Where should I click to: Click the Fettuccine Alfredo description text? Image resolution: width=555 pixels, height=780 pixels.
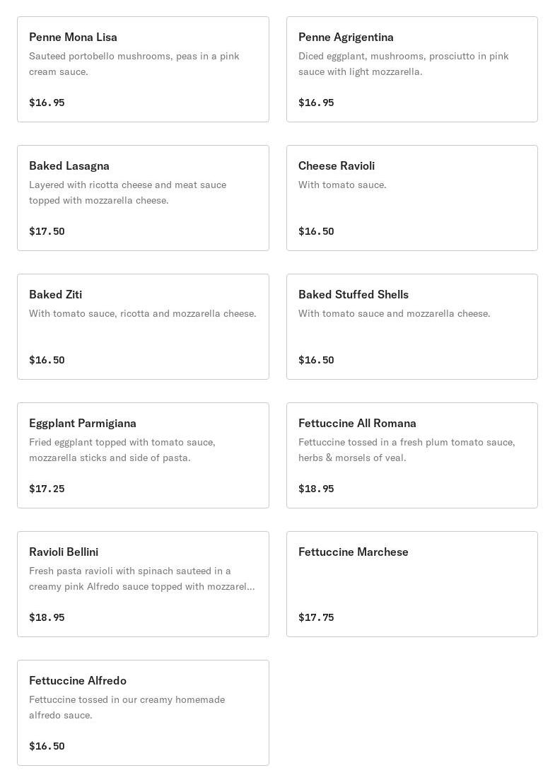[x=127, y=707]
